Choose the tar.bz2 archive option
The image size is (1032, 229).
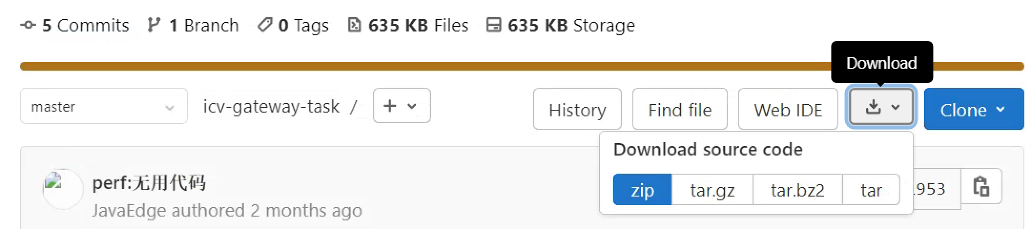pyautogui.click(x=797, y=190)
